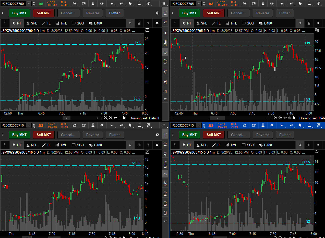
Task: Click zoom out magnifier under the C5705 chart
Action: tap(275, 118)
